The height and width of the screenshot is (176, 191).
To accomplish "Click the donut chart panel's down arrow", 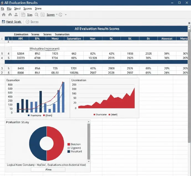I will coord(89,161).
